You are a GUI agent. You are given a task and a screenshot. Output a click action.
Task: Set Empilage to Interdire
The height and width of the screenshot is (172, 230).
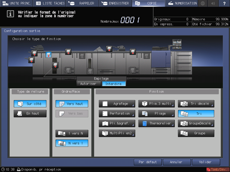pos(113,84)
